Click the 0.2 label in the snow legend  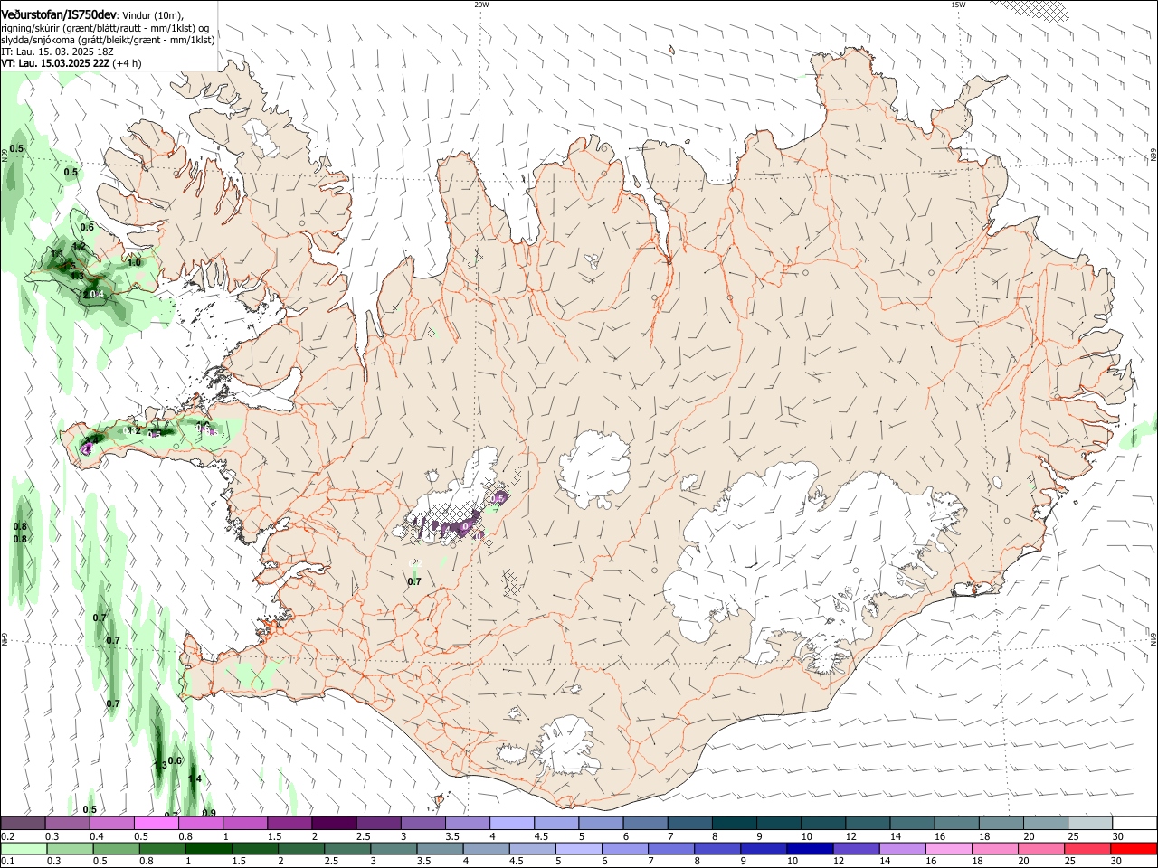[8, 836]
